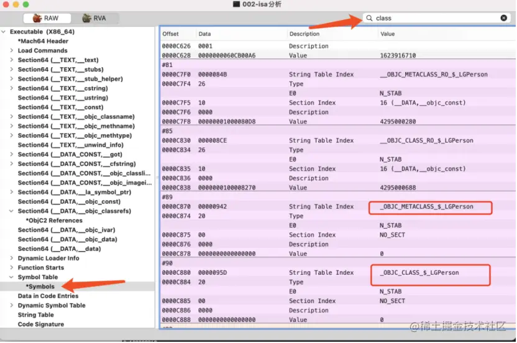Click the Value column header
This screenshot has width=517, height=343.
tap(387, 34)
